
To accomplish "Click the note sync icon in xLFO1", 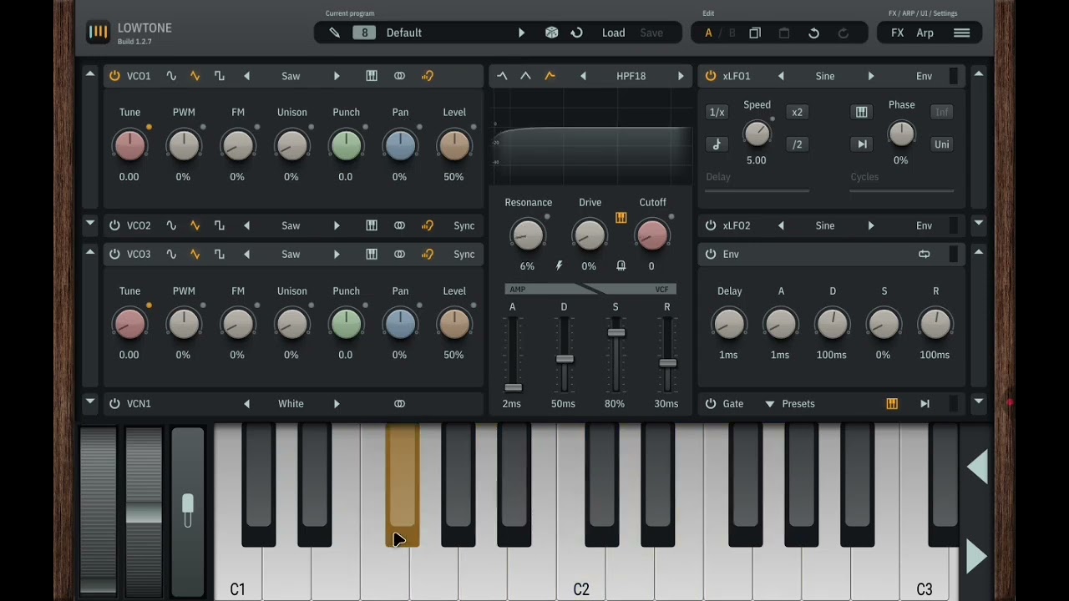I will tap(717, 144).
